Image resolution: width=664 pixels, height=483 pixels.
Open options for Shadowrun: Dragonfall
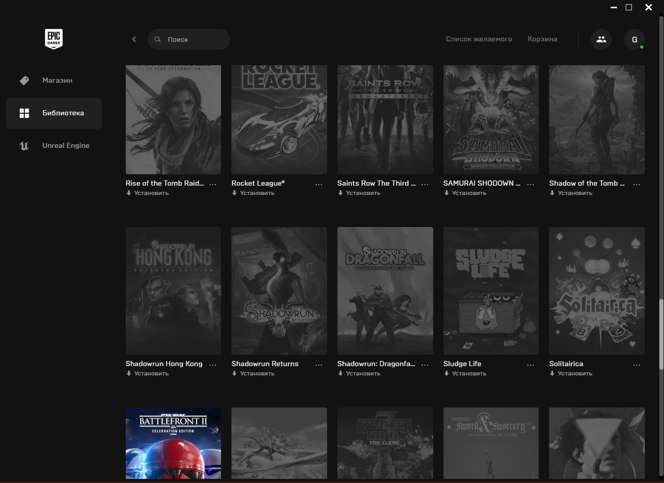(425, 364)
